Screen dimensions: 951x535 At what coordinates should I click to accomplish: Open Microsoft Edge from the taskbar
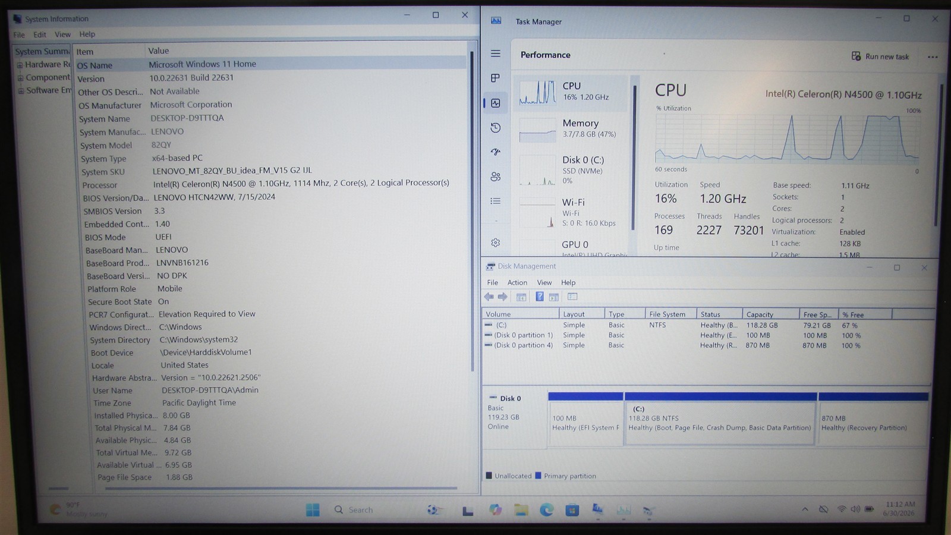[x=547, y=510]
